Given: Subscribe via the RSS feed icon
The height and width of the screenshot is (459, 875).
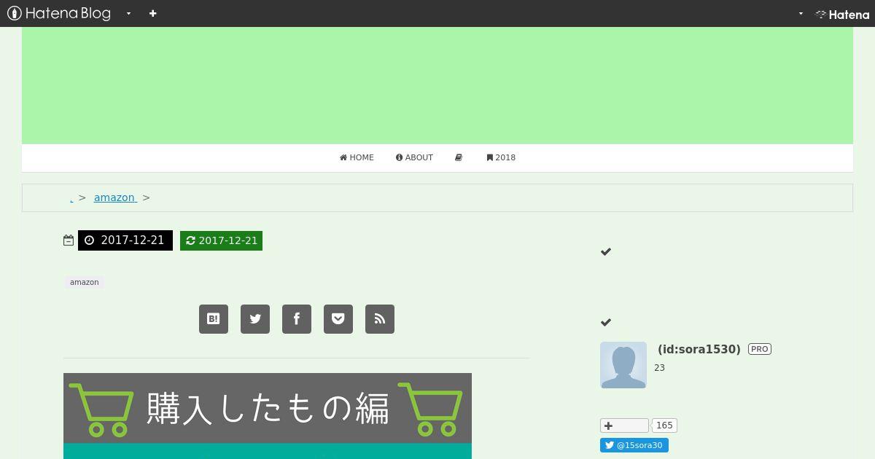Looking at the screenshot, I should pyautogui.click(x=380, y=319).
